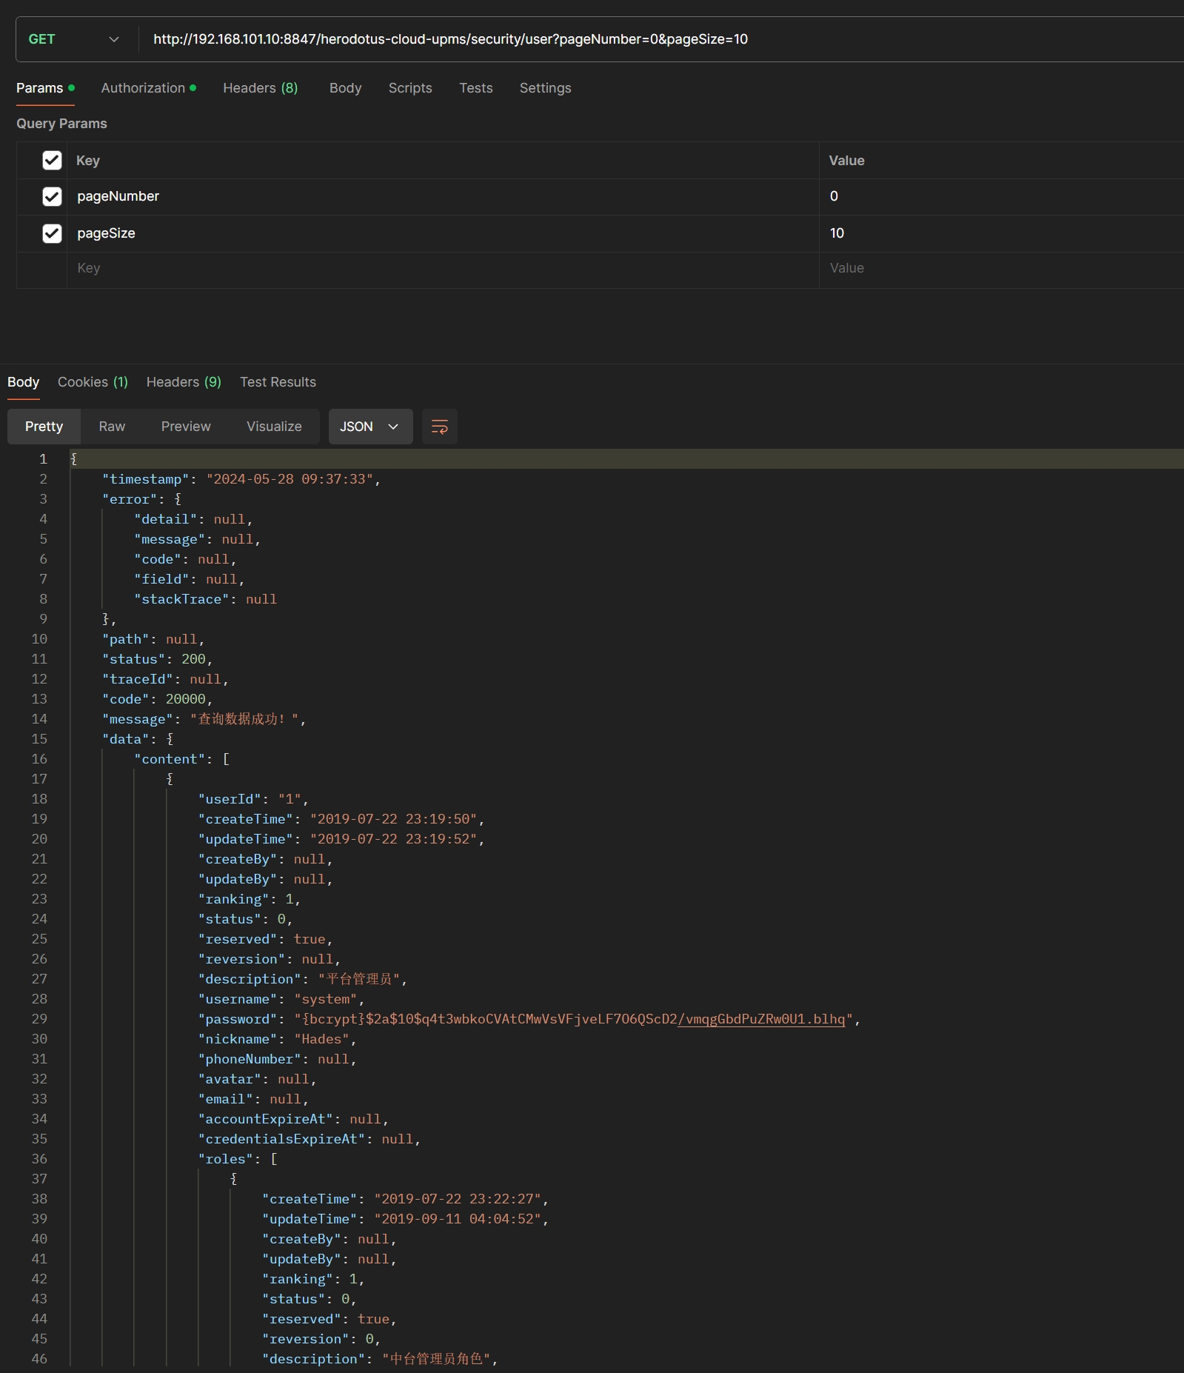Click the request URL input field
This screenshot has width=1184, height=1373.
click(592, 39)
